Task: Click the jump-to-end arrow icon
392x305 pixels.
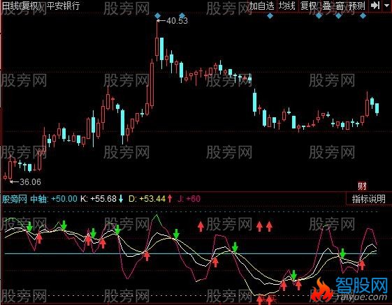Action: 375,6
